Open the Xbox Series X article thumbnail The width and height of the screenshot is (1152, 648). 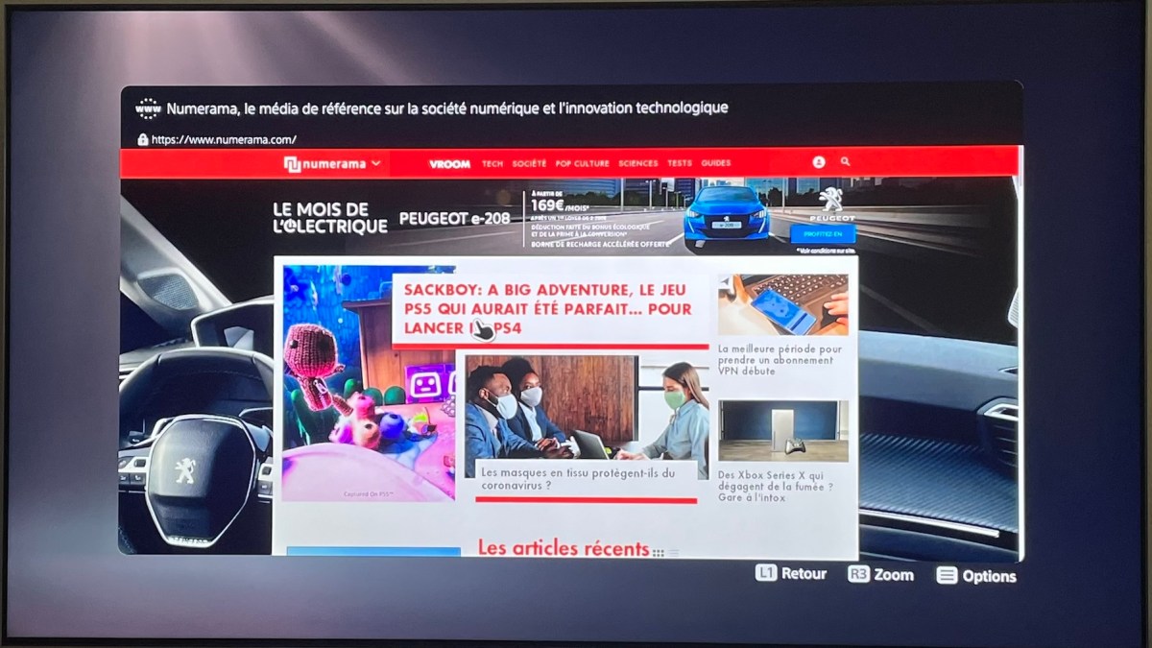783,431
